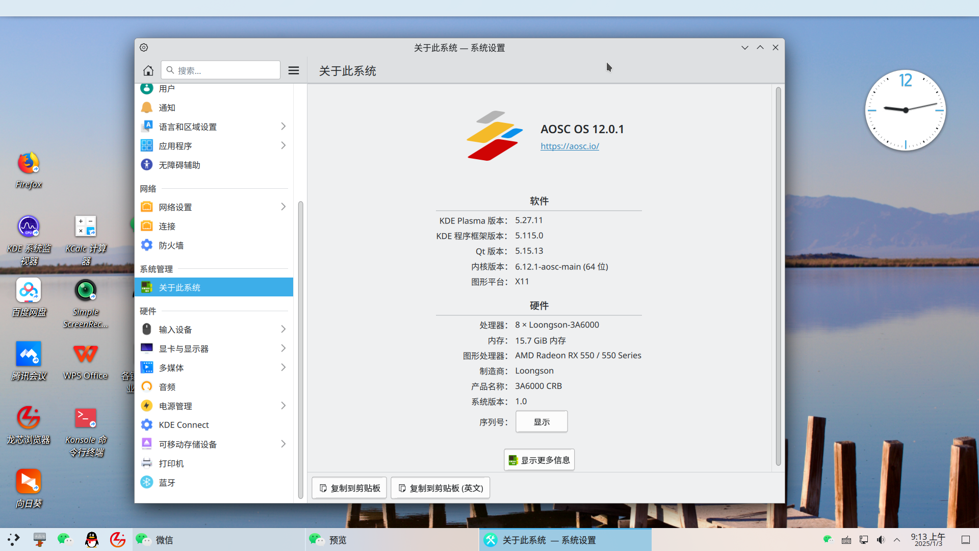
Task: Open the Connections (连接) settings
Action: click(214, 226)
